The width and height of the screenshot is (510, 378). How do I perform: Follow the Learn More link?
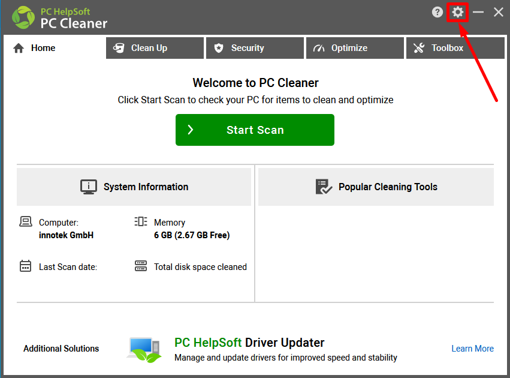pos(472,349)
